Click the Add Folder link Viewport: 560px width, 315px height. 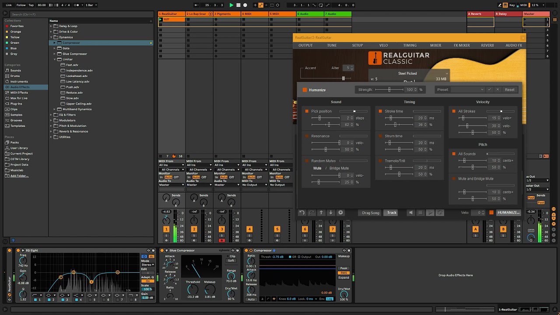[x=19, y=176]
